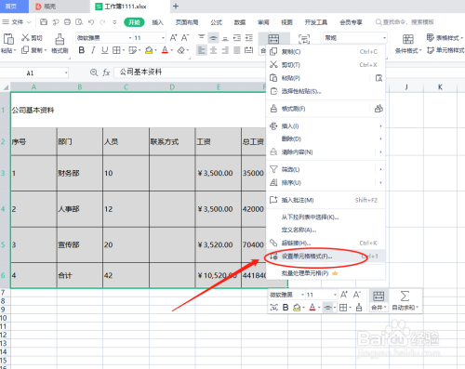This screenshot has height=369, width=465.
Task: Toggle Bold in the mini toolbar
Action: click(x=286, y=308)
